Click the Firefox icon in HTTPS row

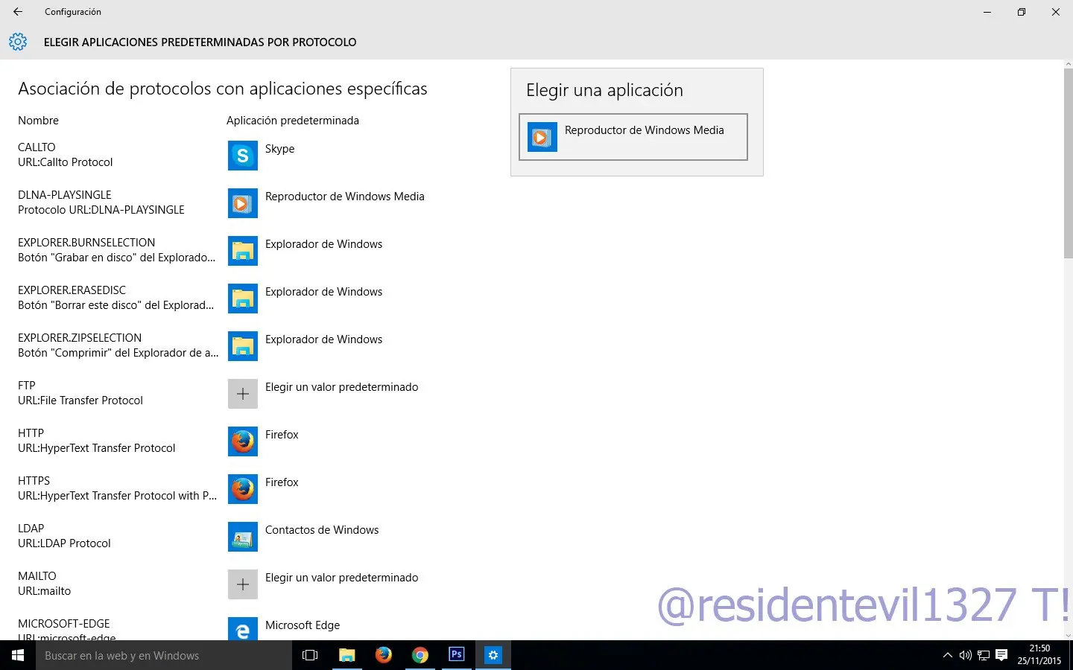point(243,489)
